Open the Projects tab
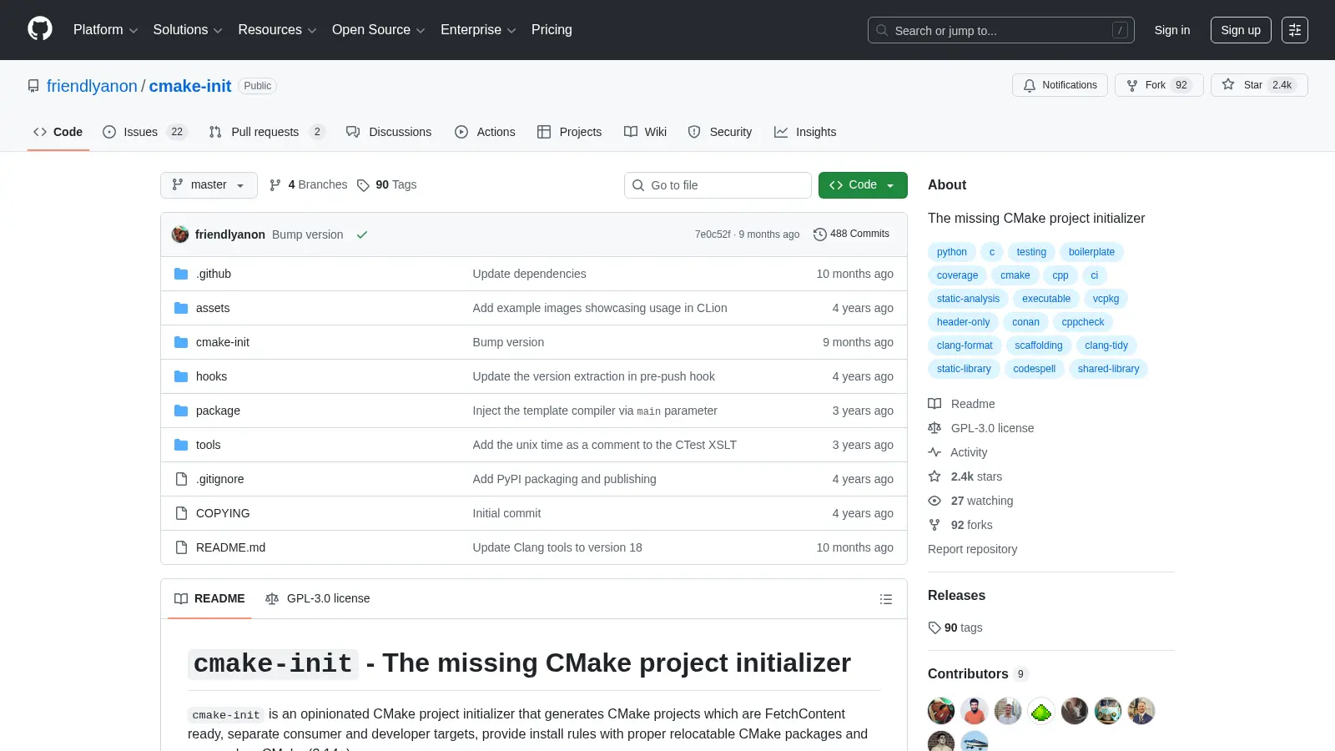Viewport: 1335px width, 751px height. 570,132
